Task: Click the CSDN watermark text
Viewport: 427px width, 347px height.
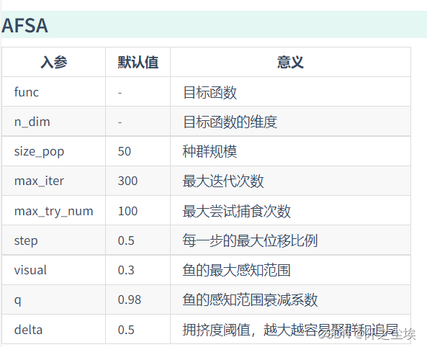Action: tap(367, 333)
